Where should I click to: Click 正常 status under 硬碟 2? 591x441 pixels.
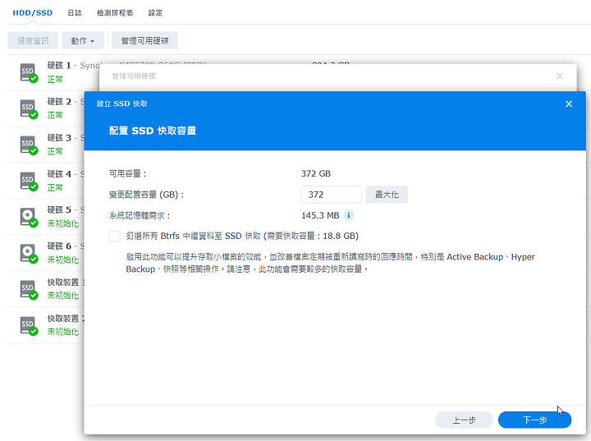click(x=55, y=115)
